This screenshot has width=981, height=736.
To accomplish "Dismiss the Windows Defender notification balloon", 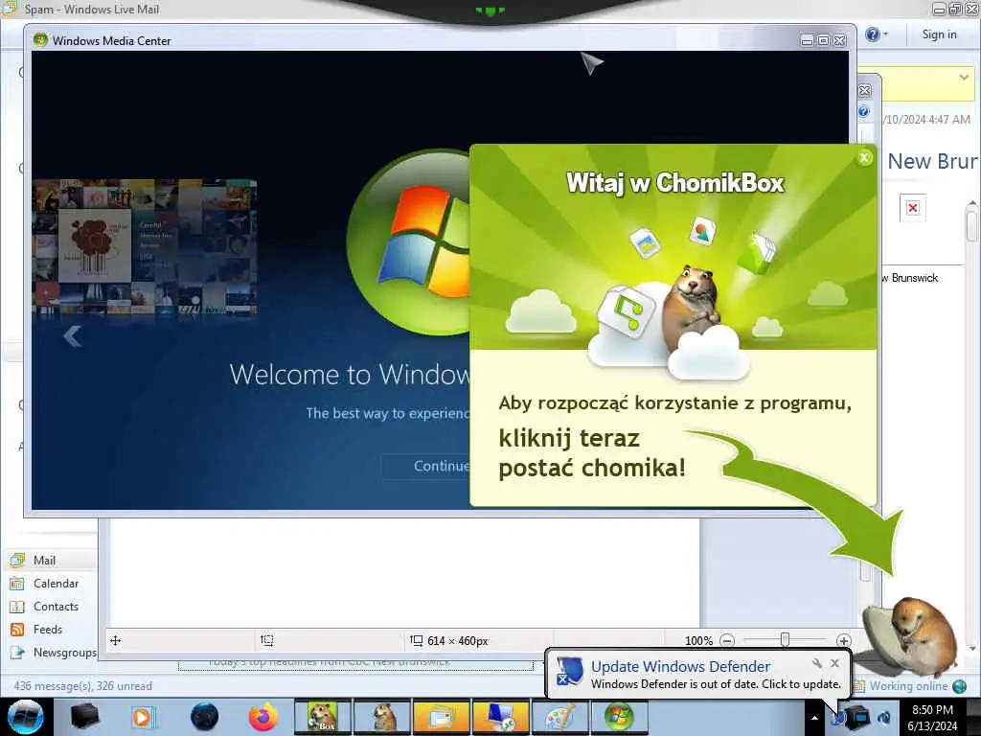I will pos(834,663).
